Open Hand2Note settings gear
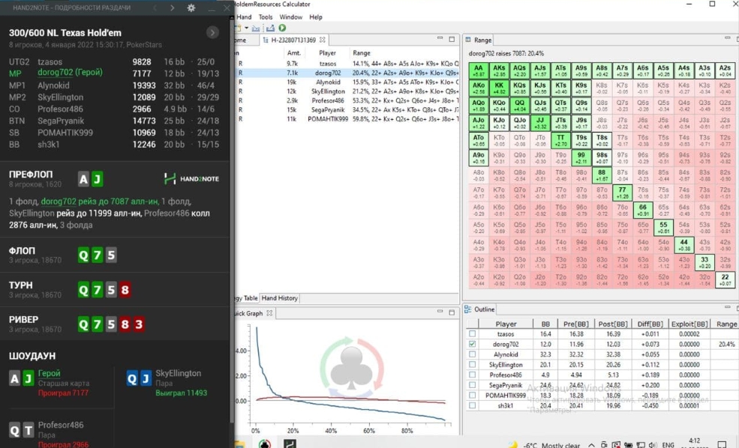Image resolution: width=739 pixels, height=448 pixels. (x=191, y=7)
